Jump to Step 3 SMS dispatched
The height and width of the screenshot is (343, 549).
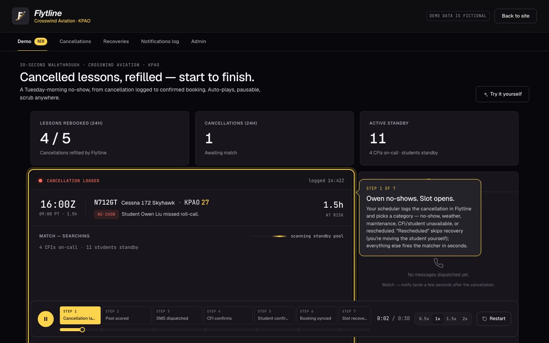[177, 315]
